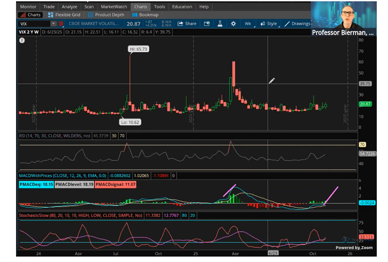Open the Drawings tool menu
The height and width of the screenshot is (262, 388).
click(x=297, y=24)
